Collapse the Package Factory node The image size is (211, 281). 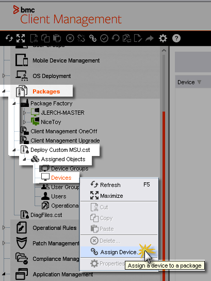click(14, 103)
